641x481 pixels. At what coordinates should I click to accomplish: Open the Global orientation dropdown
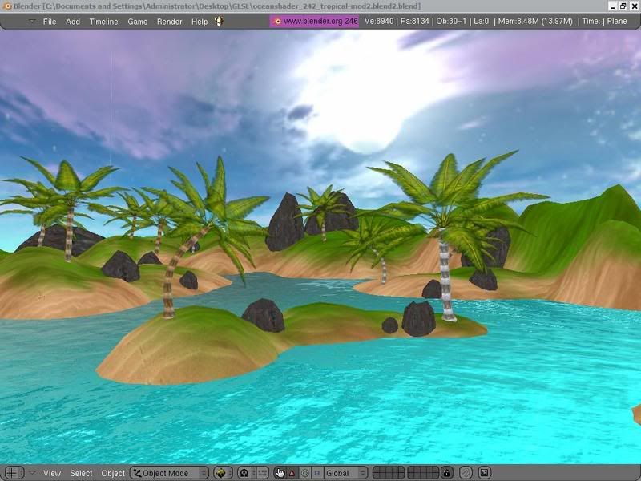coord(345,473)
